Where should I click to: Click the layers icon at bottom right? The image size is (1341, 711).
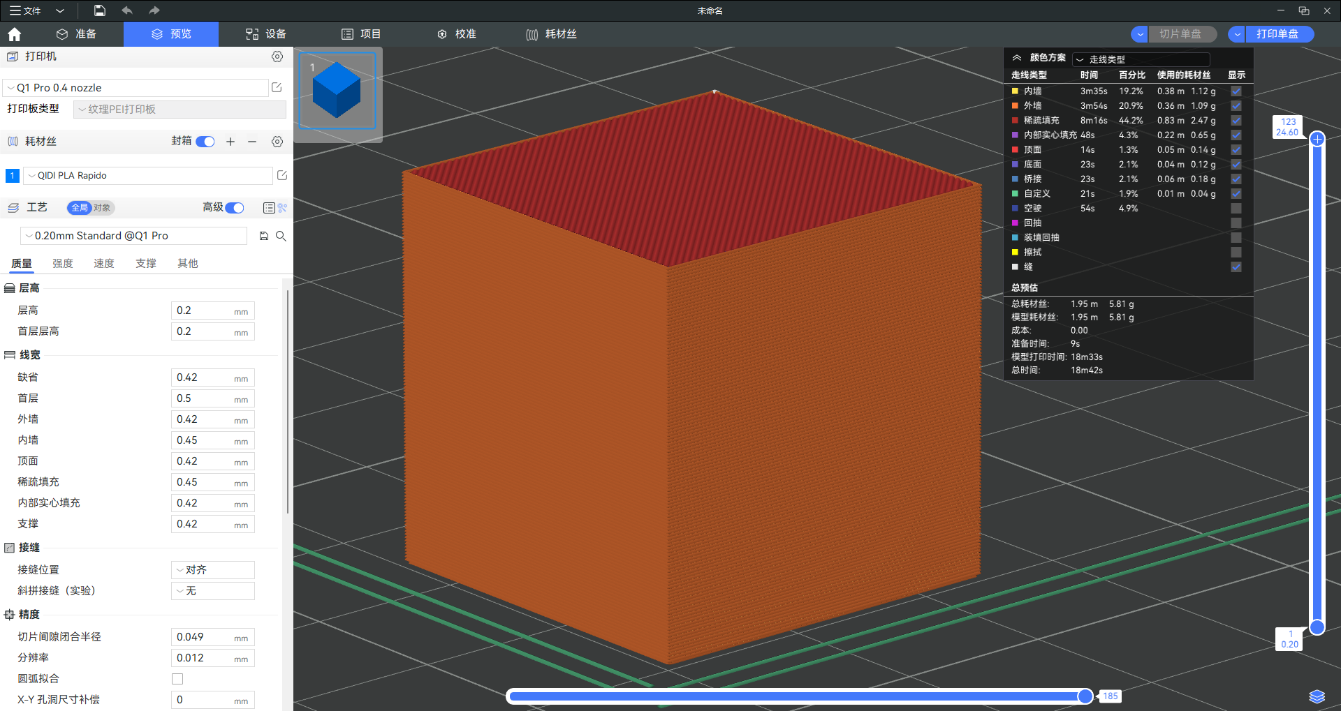pos(1317,696)
